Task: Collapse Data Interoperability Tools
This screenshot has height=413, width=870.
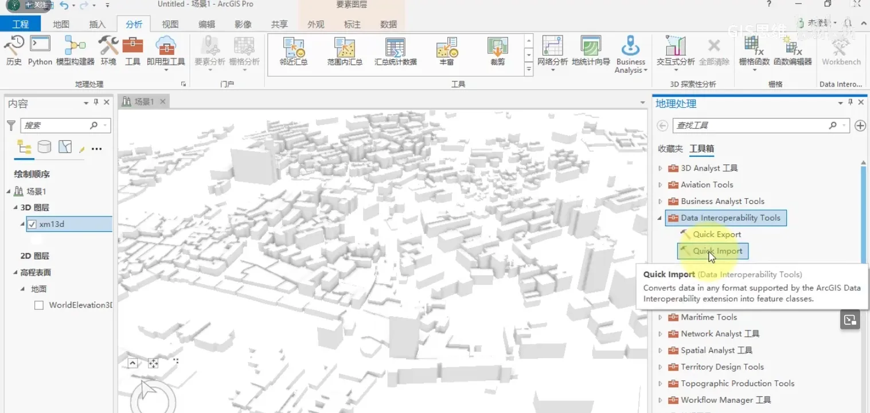Action: point(660,218)
